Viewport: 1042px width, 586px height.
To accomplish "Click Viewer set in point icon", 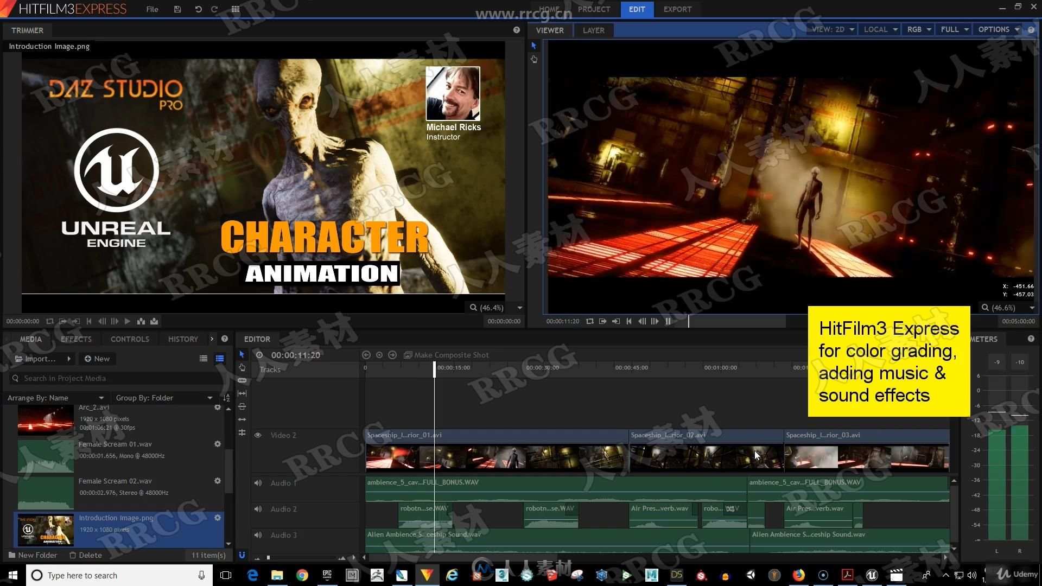I will 603,321.
